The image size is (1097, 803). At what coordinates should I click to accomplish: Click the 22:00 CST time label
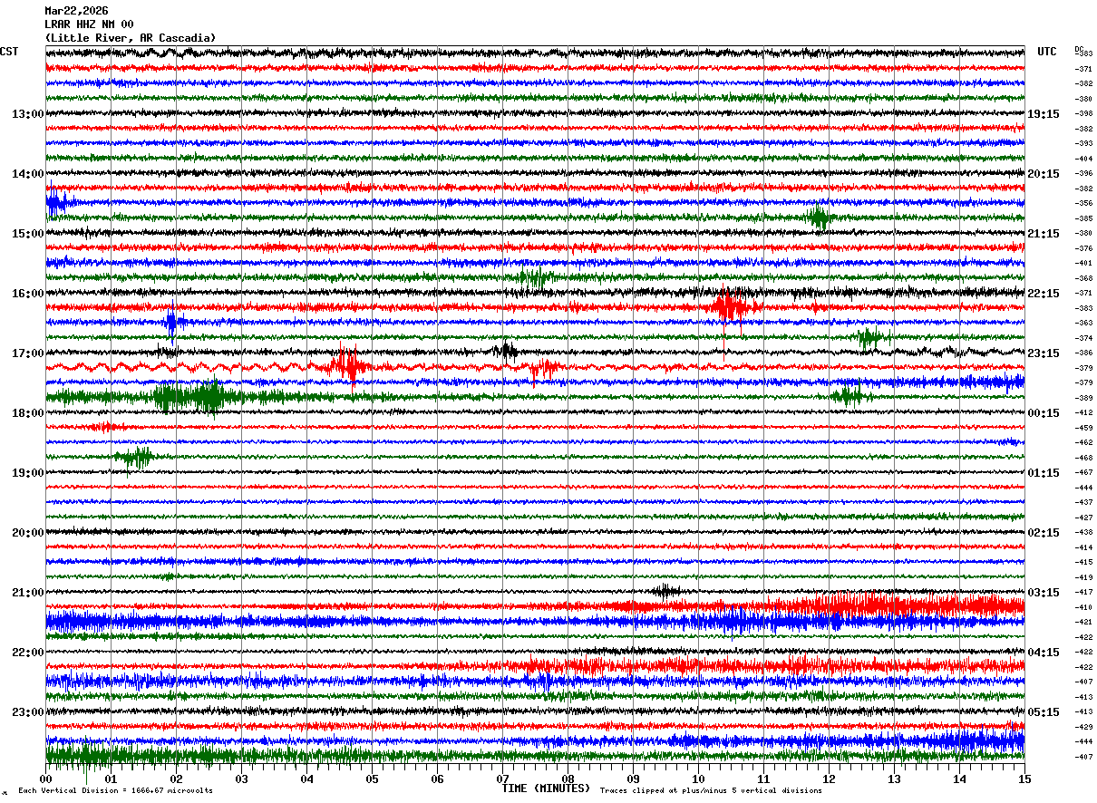coord(27,653)
